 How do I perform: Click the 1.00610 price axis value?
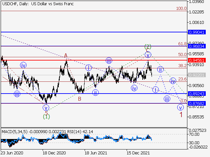[x=196, y=23]
